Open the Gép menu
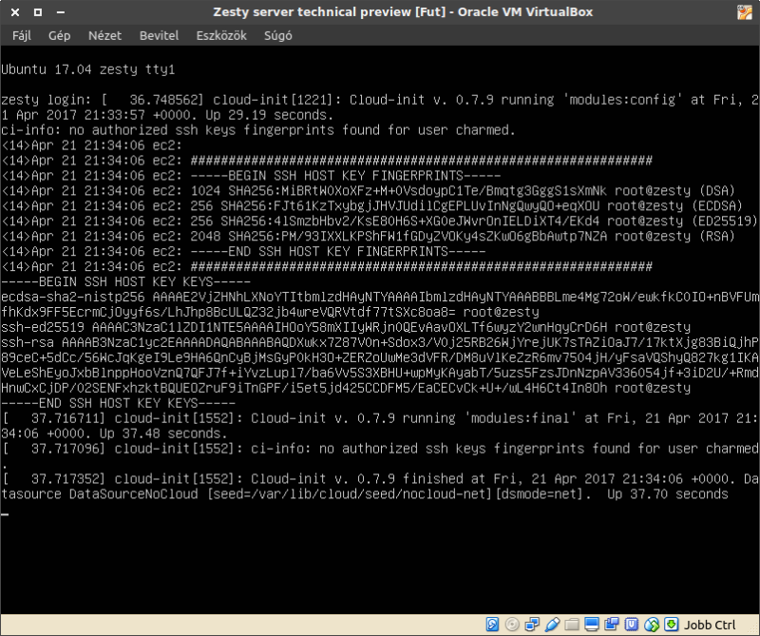Viewport: 760px width, 636px height. click(x=59, y=35)
